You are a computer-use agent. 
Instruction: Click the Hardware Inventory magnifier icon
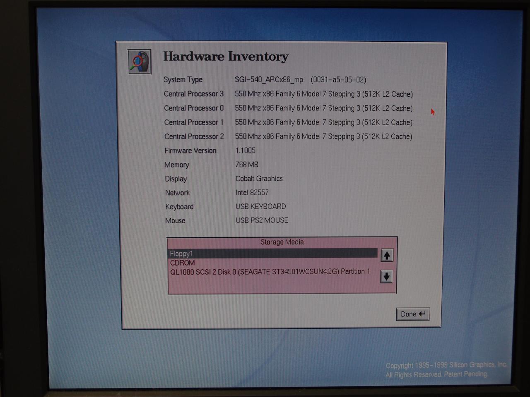click(x=140, y=62)
